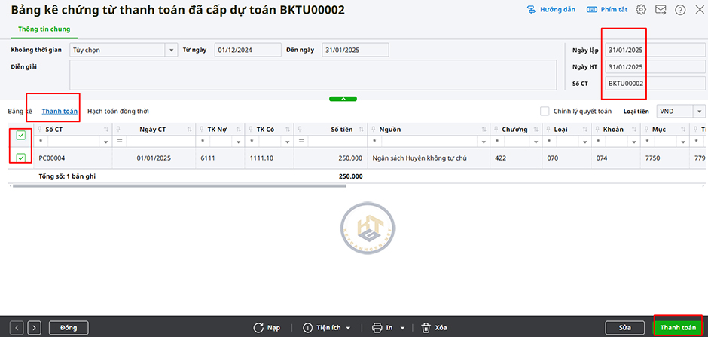Viewport: 708px width, 337px height.
Task: Click the mail envelope feedback icon
Action: tap(661, 10)
